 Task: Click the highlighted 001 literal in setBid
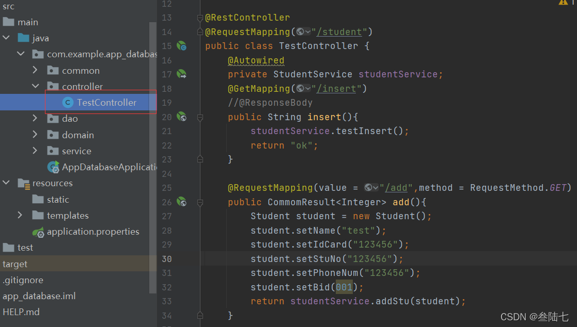coord(344,287)
